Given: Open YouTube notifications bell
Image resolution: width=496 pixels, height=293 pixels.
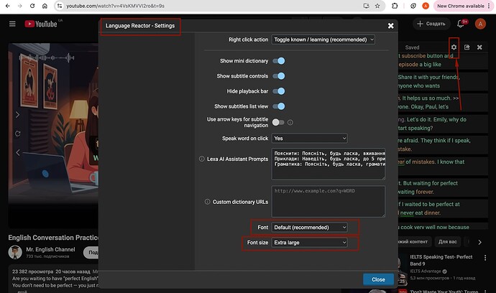Looking at the screenshot, I should pyautogui.click(x=461, y=24).
